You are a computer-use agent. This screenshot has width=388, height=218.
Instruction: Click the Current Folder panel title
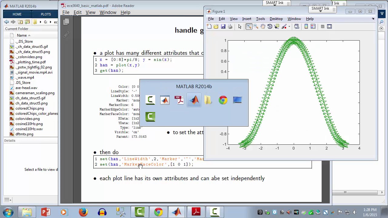pos(17,29)
